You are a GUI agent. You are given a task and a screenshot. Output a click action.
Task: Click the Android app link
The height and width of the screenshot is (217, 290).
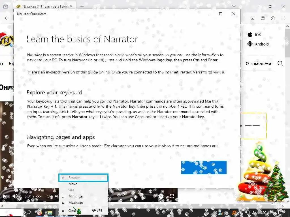click(258, 44)
